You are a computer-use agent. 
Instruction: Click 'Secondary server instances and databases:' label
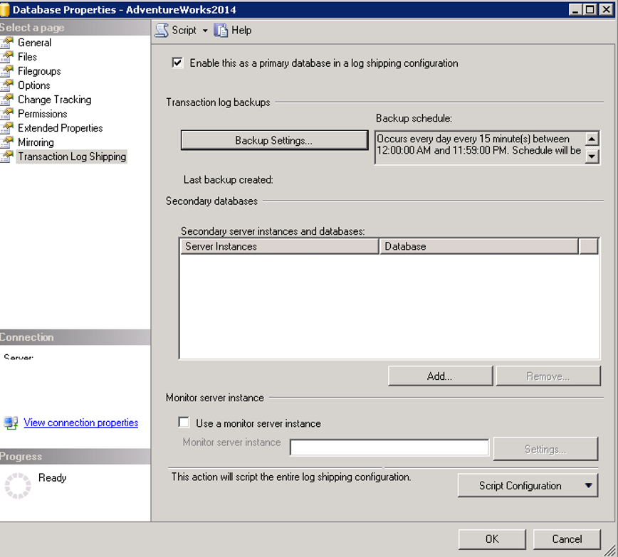pyautogui.click(x=273, y=231)
